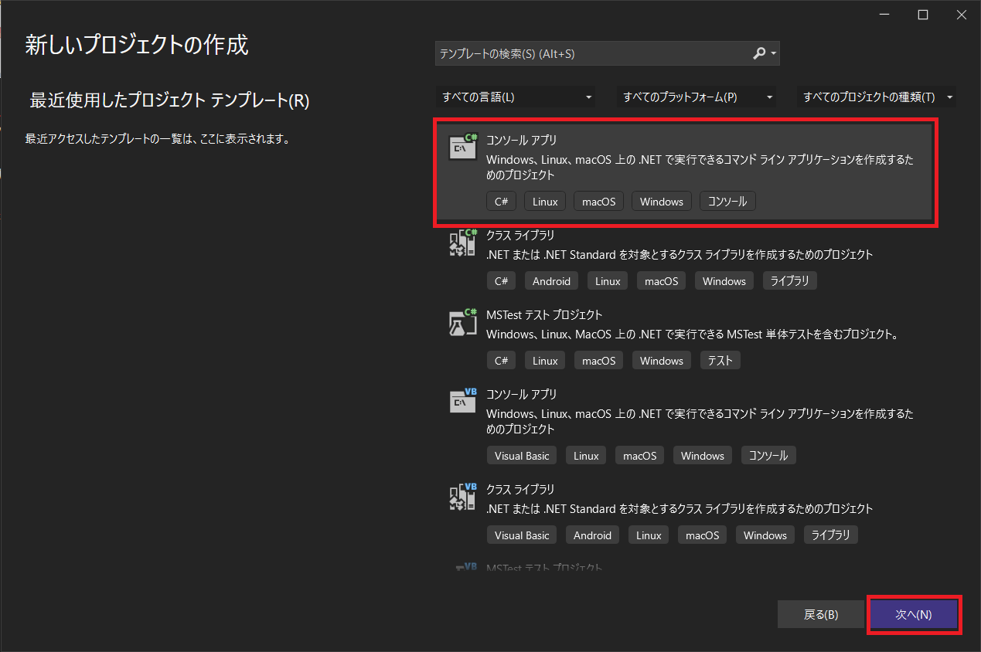
Task: Click the magnifier search icon
Action: pos(759,53)
